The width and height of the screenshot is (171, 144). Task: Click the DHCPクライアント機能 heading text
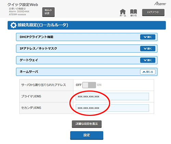click(37, 37)
